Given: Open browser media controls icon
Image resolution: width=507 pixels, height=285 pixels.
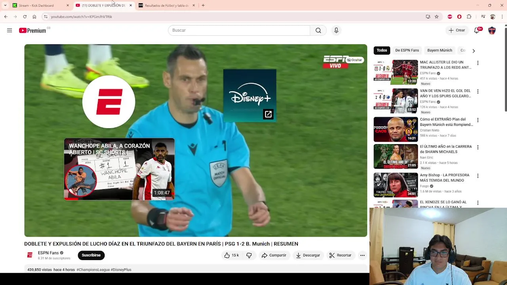Looking at the screenshot, I should [483, 17].
